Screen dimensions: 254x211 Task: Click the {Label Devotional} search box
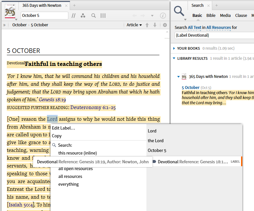point(214,35)
